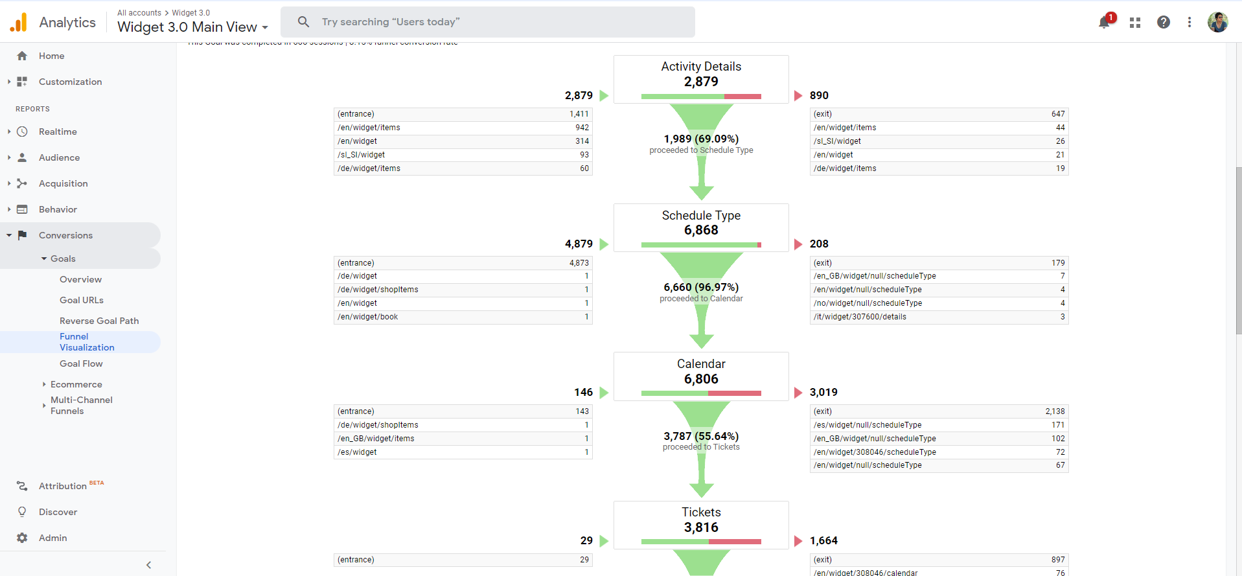Screen dimensions: 1242x576
Task: Expand the Ecommerce subsection arrow
Action: coord(44,384)
